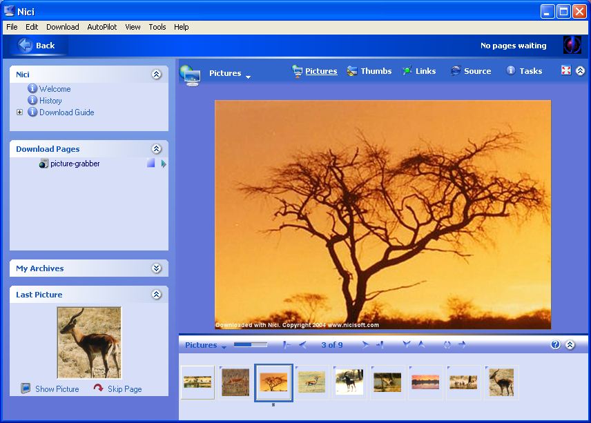
Task: Open the AutoPilot menu
Action: pos(101,27)
